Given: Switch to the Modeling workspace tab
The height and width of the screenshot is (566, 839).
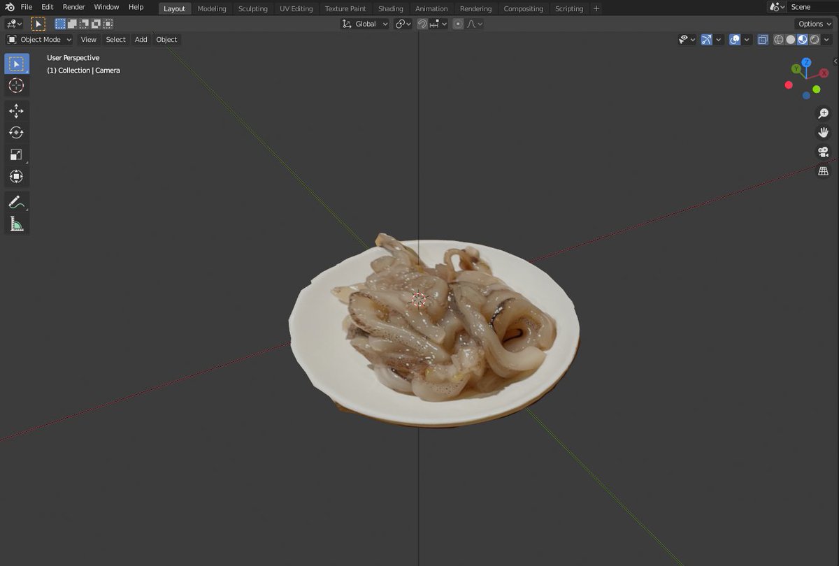Looking at the screenshot, I should (212, 8).
